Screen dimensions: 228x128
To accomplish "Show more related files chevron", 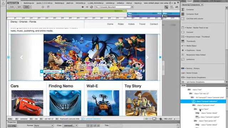I will 175,3.
